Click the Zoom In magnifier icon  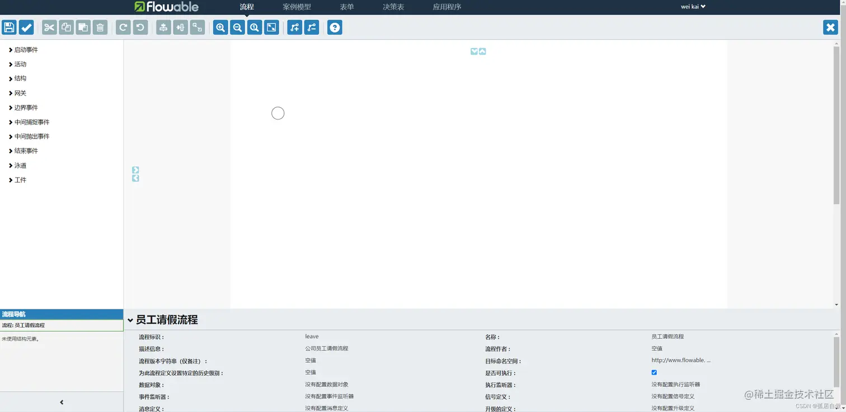point(221,27)
